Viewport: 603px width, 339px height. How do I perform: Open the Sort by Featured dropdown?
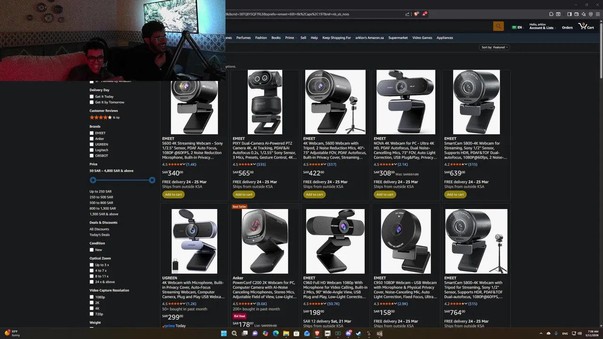pyautogui.click(x=495, y=47)
